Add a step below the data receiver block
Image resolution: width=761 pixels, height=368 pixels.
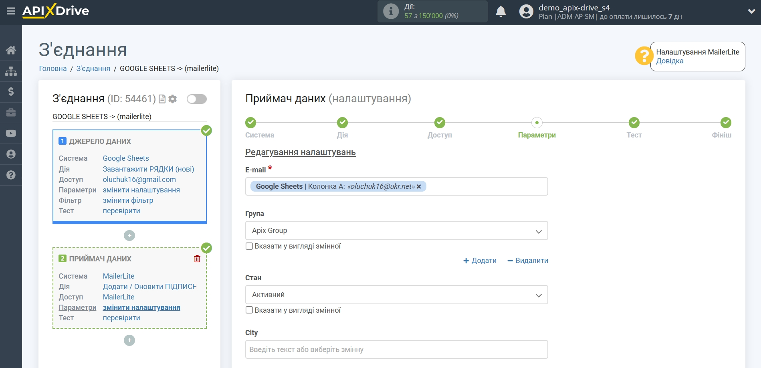click(129, 340)
